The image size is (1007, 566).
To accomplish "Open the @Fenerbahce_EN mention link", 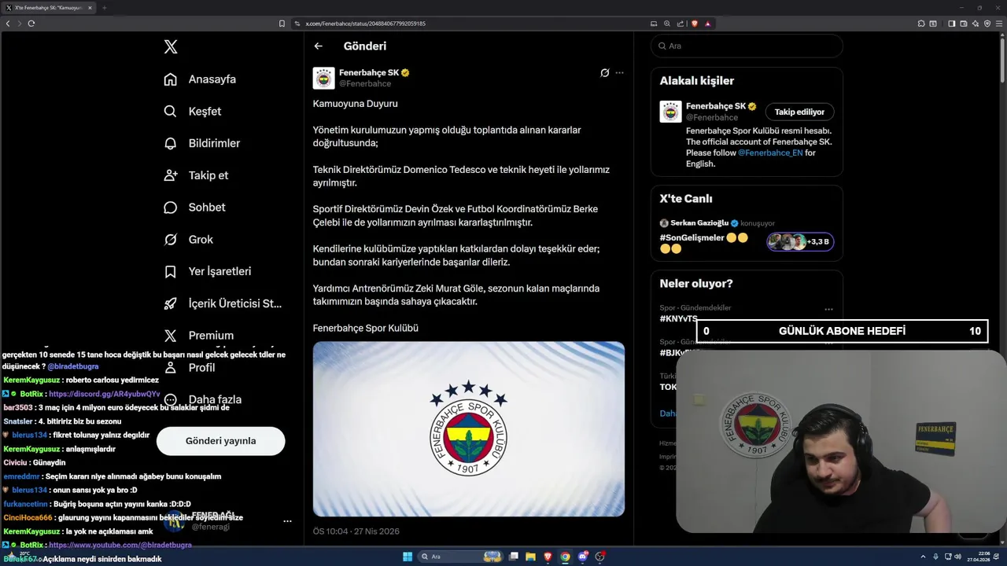I will click(x=769, y=153).
